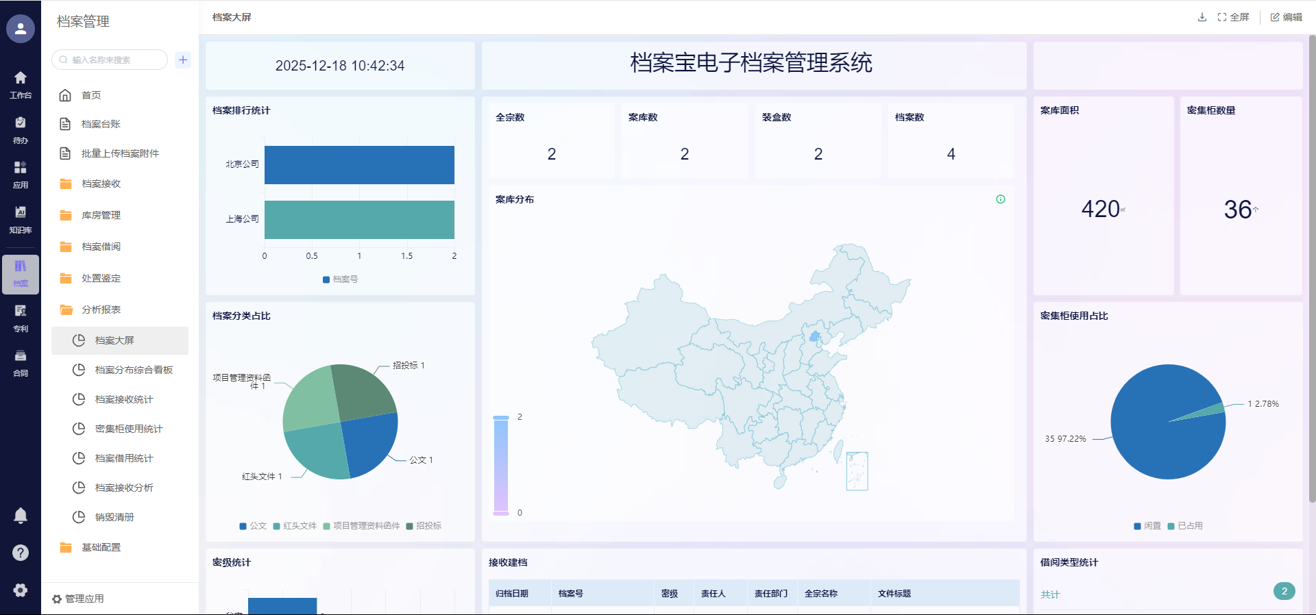Expand the 库房管理 folder

click(101, 215)
